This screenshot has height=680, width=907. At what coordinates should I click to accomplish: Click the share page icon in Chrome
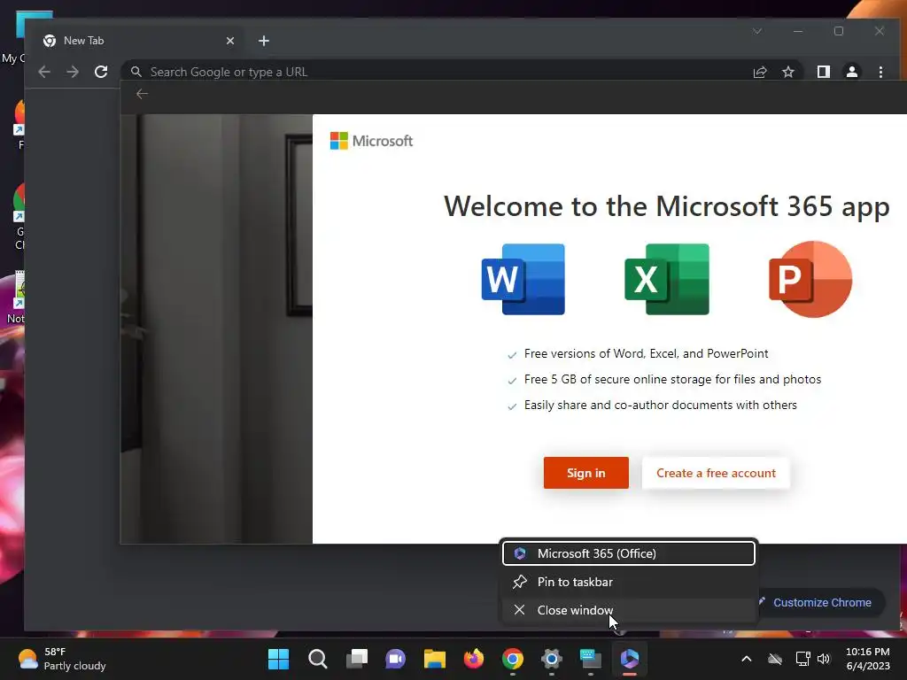click(x=759, y=72)
